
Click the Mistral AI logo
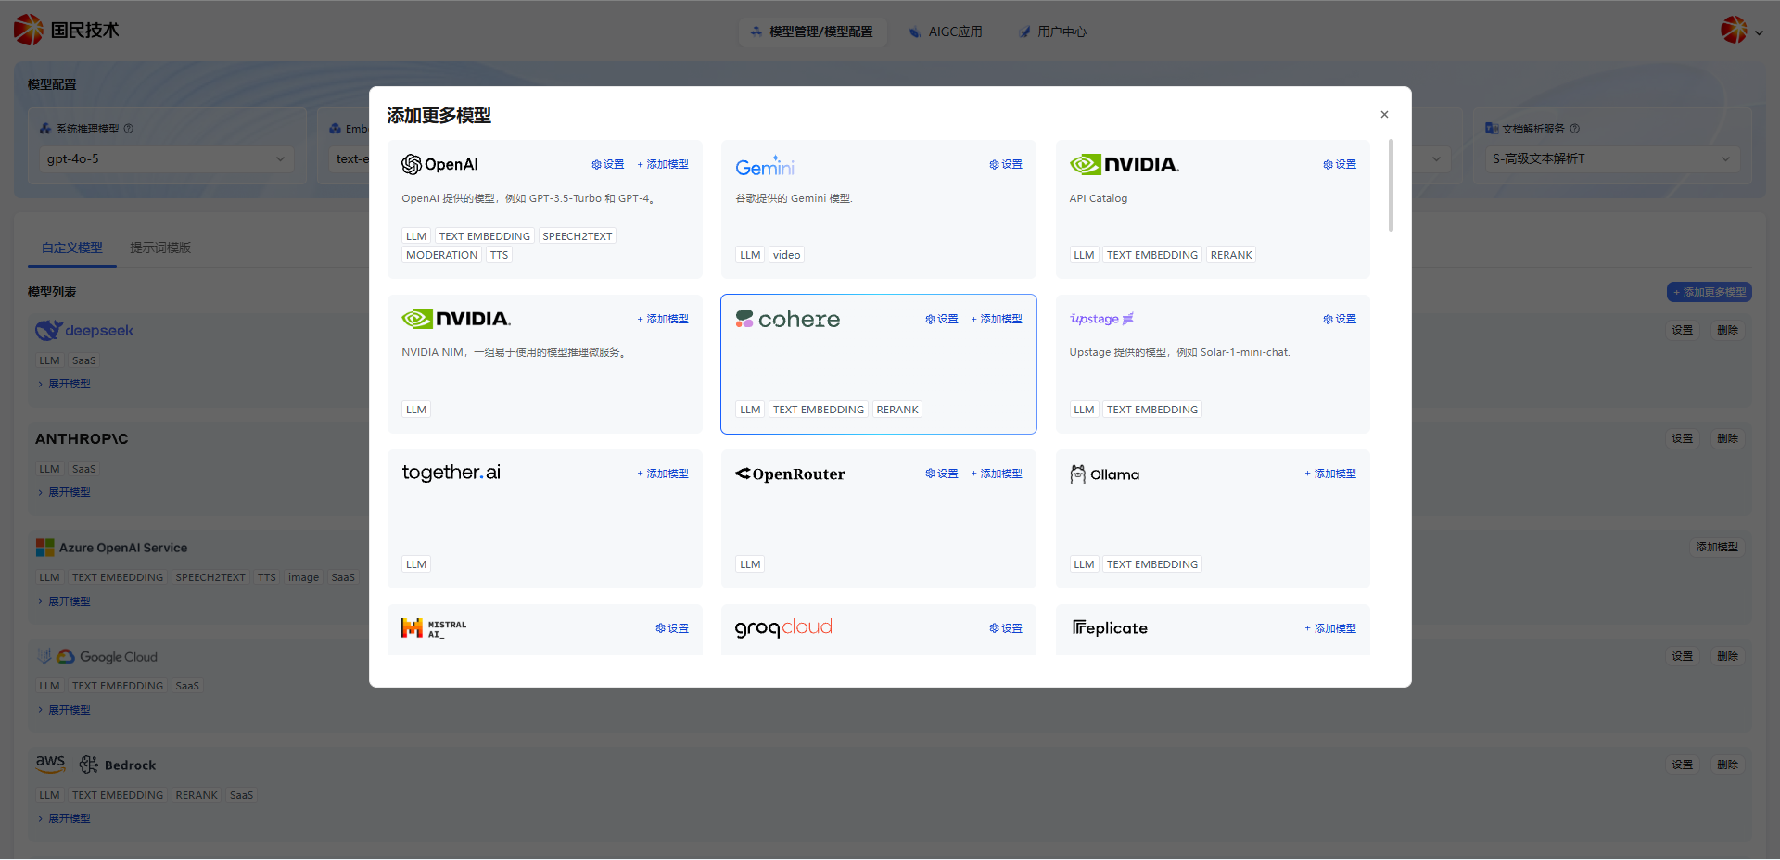pyautogui.click(x=434, y=628)
